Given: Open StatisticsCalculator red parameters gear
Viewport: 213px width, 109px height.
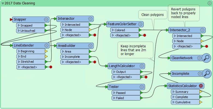Looking at the screenshot, I should (201, 86).
